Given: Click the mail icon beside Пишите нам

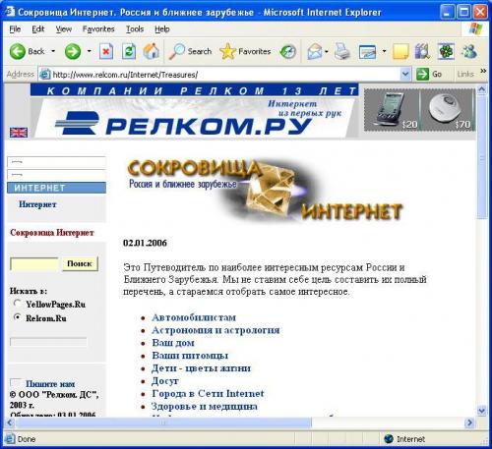Looking at the screenshot, I should [16, 382].
